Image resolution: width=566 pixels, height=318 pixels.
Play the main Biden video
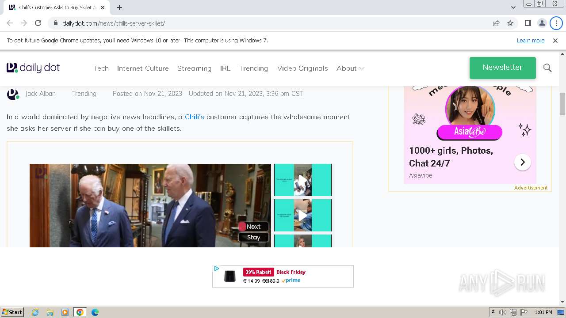[150, 205]
